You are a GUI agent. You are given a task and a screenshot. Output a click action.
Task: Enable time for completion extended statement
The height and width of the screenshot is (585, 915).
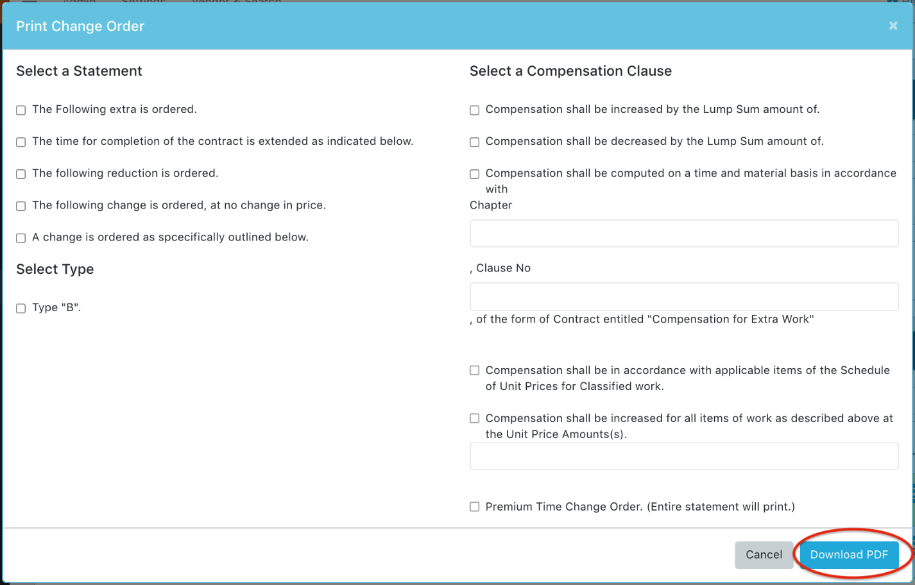21,142
